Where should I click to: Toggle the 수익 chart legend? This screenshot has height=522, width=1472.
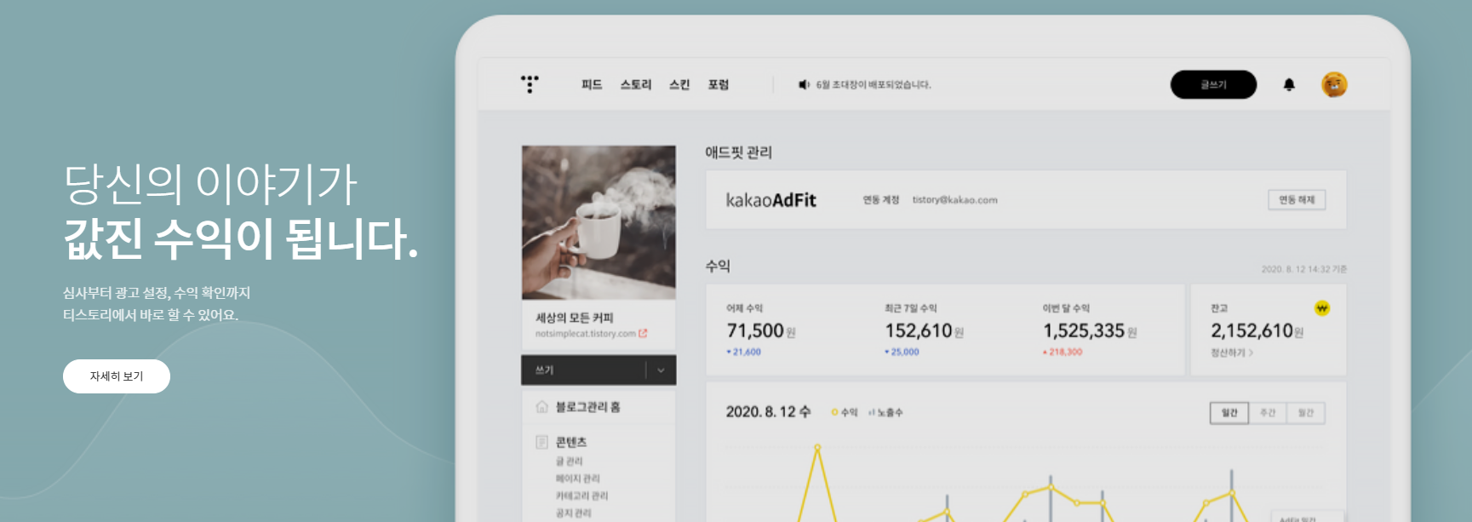[x=845, y=412]
